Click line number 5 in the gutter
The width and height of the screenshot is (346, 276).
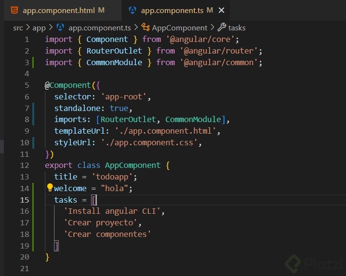(27, 85)
